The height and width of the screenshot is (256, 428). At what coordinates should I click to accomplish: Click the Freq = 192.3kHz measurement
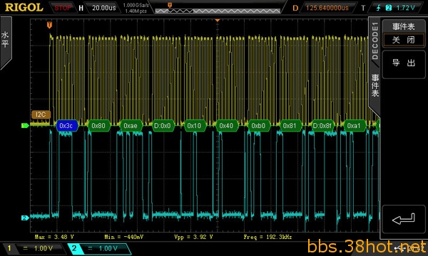pos(267,237)
